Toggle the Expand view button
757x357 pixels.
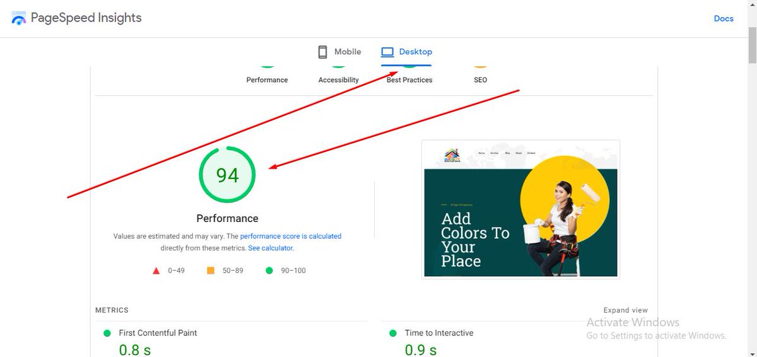tap(625, 310)
